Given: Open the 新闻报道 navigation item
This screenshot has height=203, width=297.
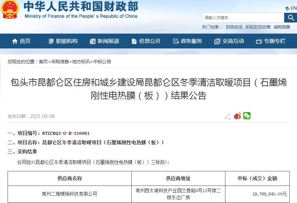Looking at the screenshot, I should [105, 41].
